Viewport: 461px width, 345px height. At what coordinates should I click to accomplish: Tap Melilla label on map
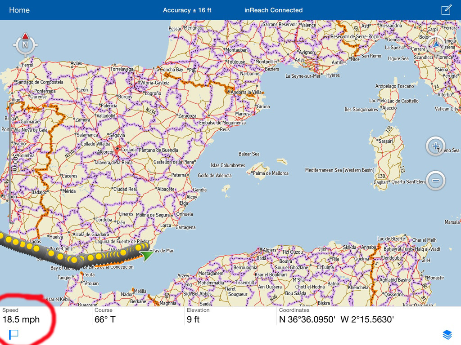pyautogui.click(x=140, y=291)
